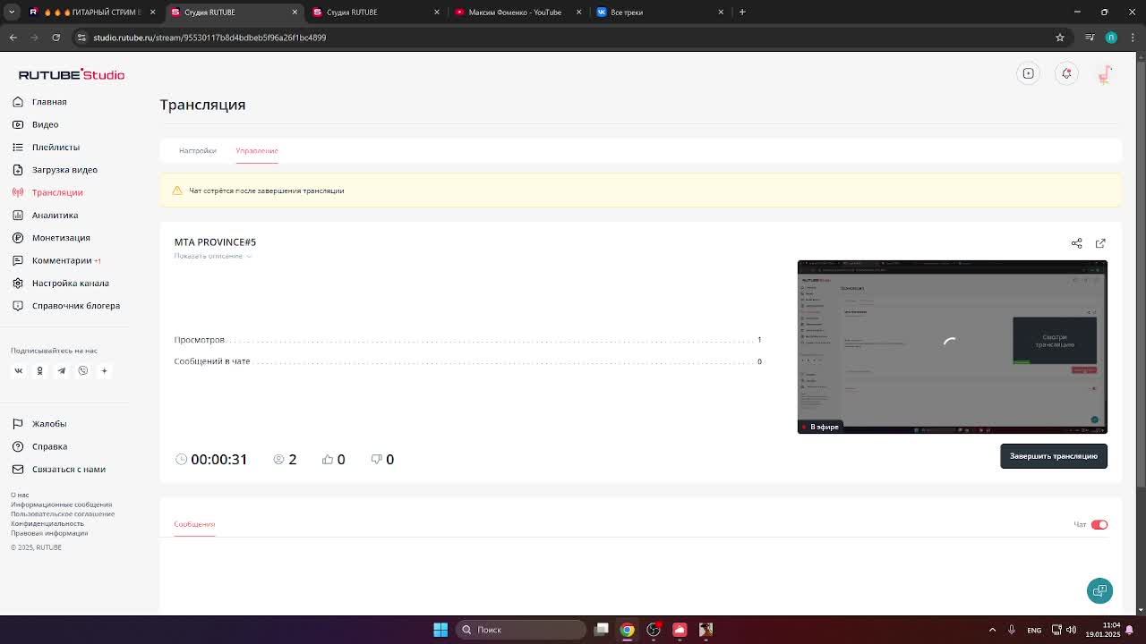
Task: Open the notifications bell icon
Action: (1066, 73)
